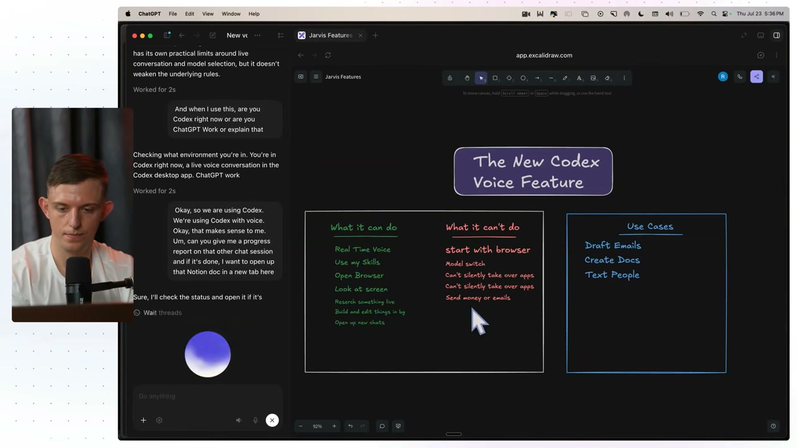Toggle the right side panel layout
This screenshot has width=797, height=448.
[777, 35]
